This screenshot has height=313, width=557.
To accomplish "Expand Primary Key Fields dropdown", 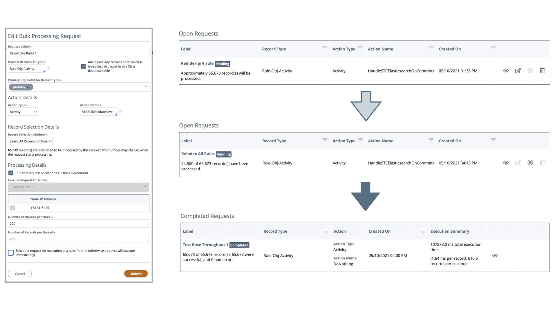I will tap(146, 87).
